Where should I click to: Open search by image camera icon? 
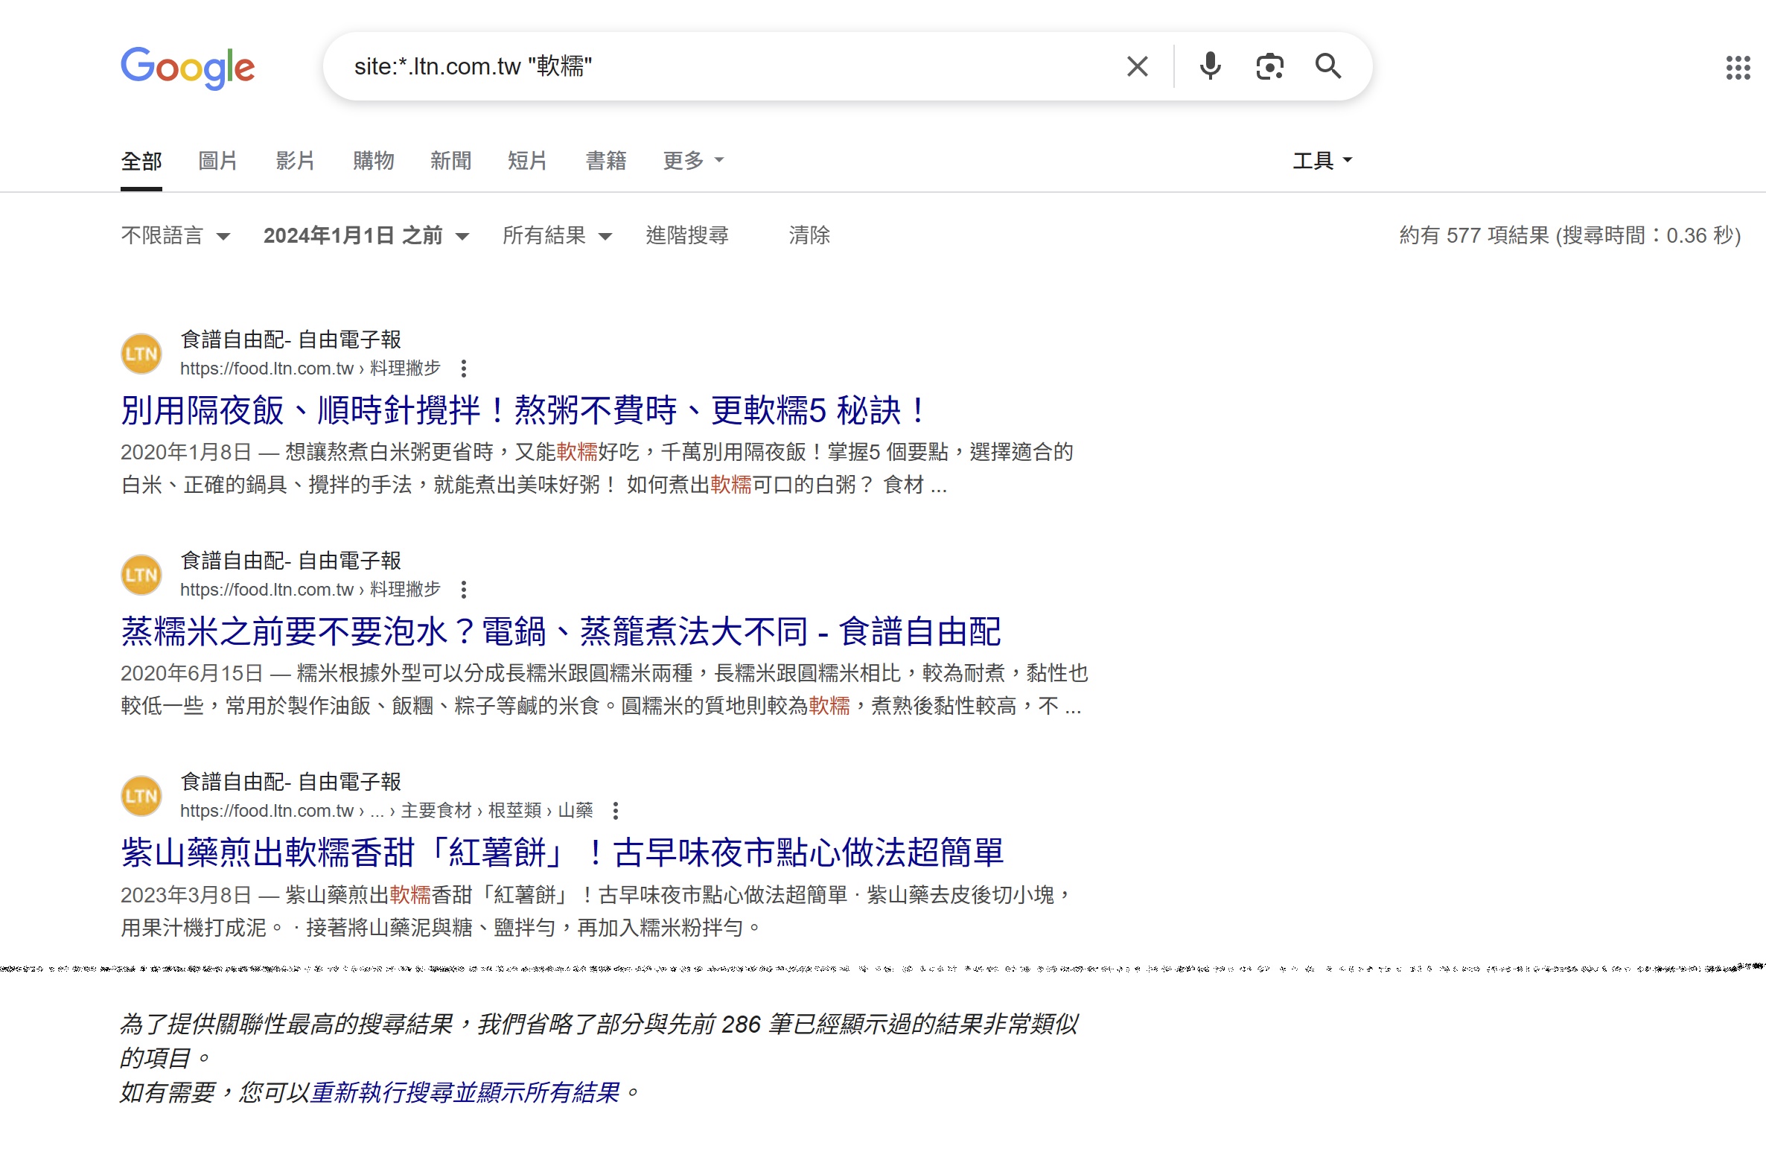(1269, 66)
